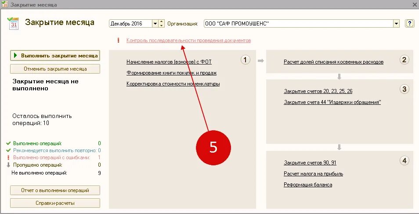Click the calendar icon beside Закрытие месяца heading

pos(13,23)
